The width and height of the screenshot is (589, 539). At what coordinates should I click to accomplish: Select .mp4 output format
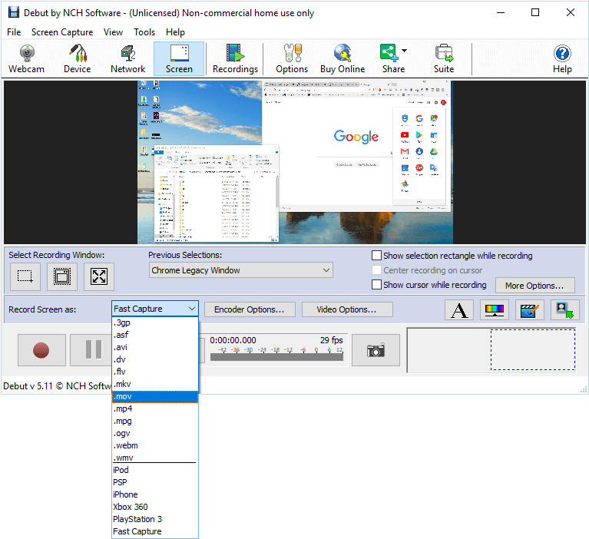tap(155, 408)
